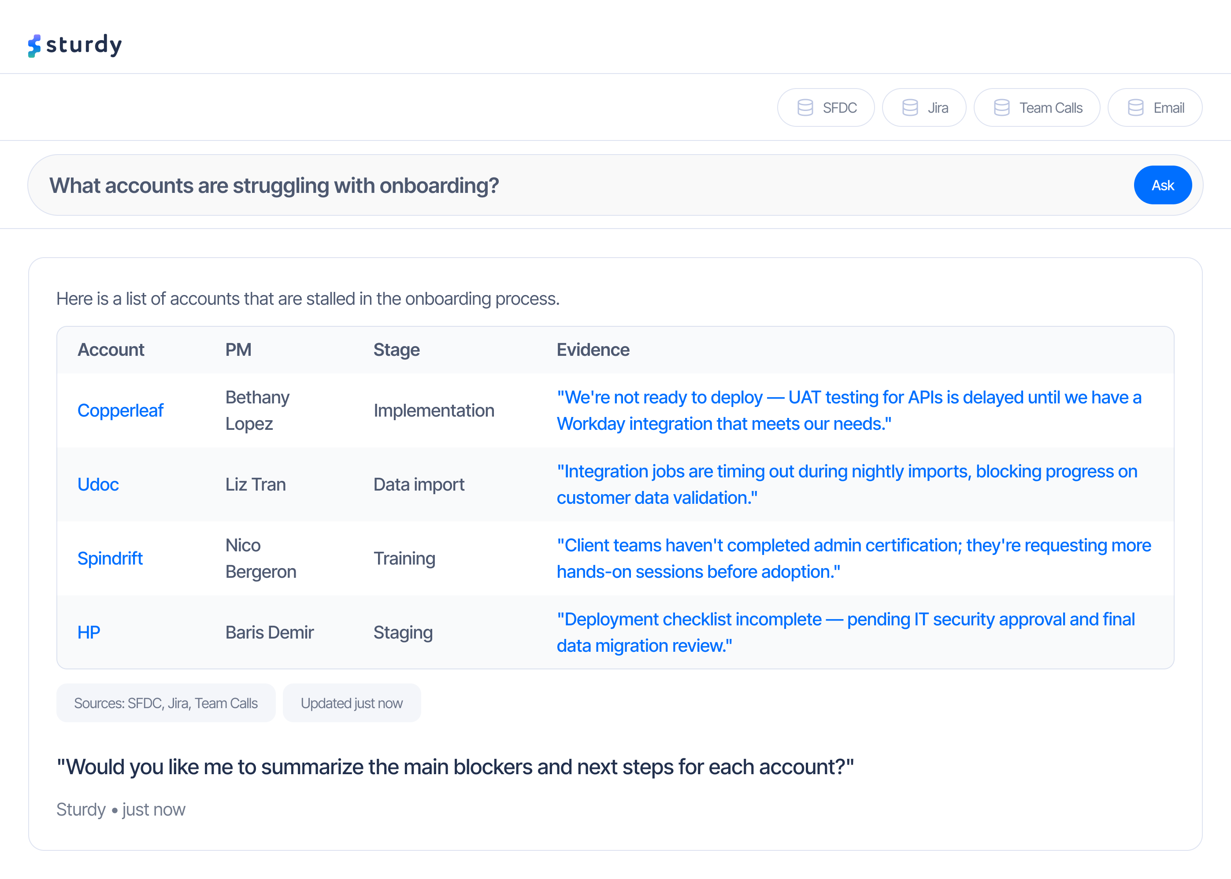
Task: Click the Updated just now tag
Action: pyautogui.click(x=352, y=703)
